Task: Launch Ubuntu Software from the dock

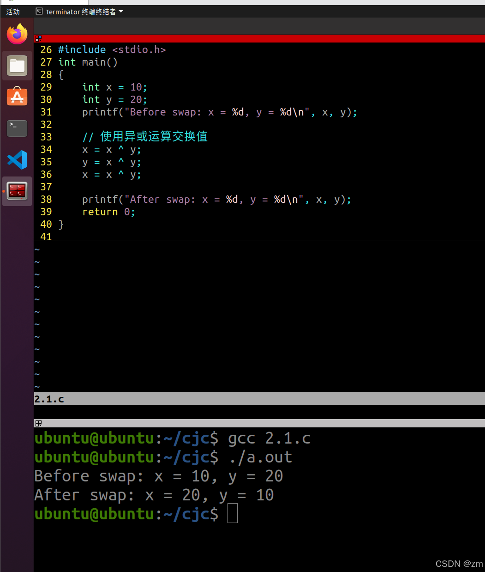Action: pyautogui.click(x=17, y=97)
